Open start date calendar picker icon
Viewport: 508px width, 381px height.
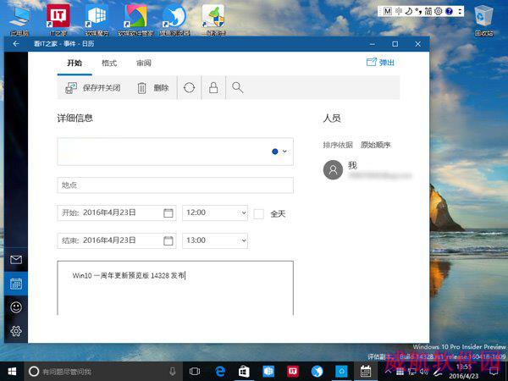tap(168, 213)
